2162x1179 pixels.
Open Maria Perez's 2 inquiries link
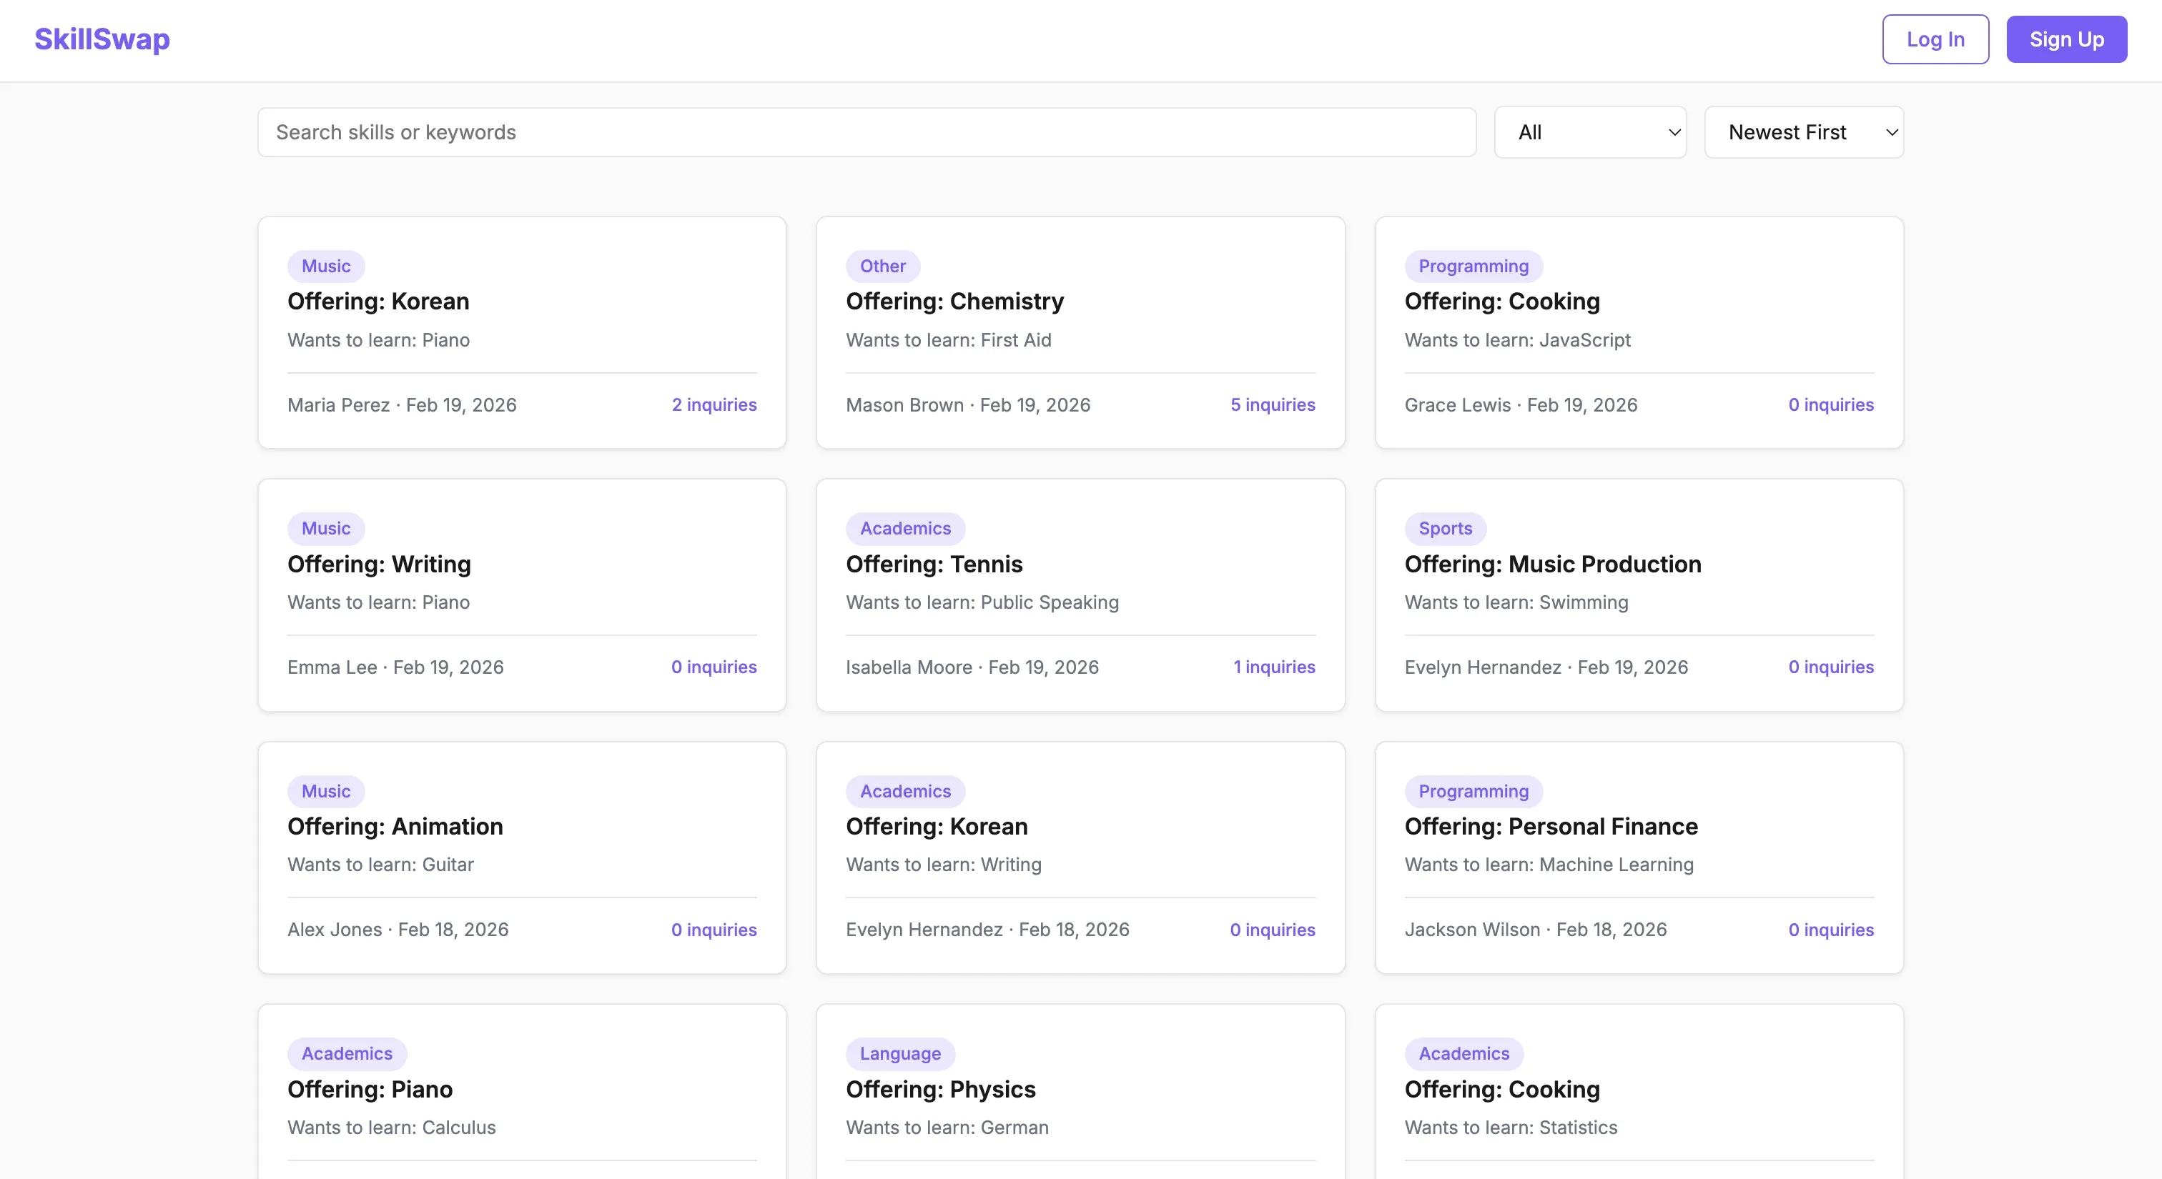[714, 405]
